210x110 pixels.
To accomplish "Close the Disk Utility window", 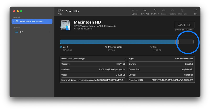I will (x=14, y=11).
